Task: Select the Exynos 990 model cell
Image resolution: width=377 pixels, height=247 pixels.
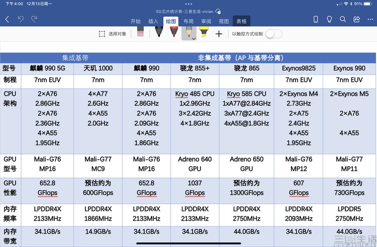Action: pyautogui.click(x=349, y=68)
